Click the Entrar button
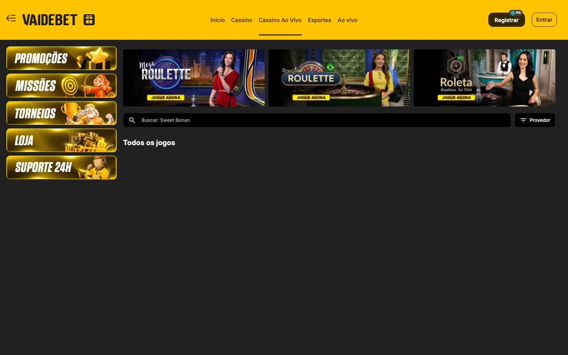The image size is (568, 355). click(x=544, y=20)
